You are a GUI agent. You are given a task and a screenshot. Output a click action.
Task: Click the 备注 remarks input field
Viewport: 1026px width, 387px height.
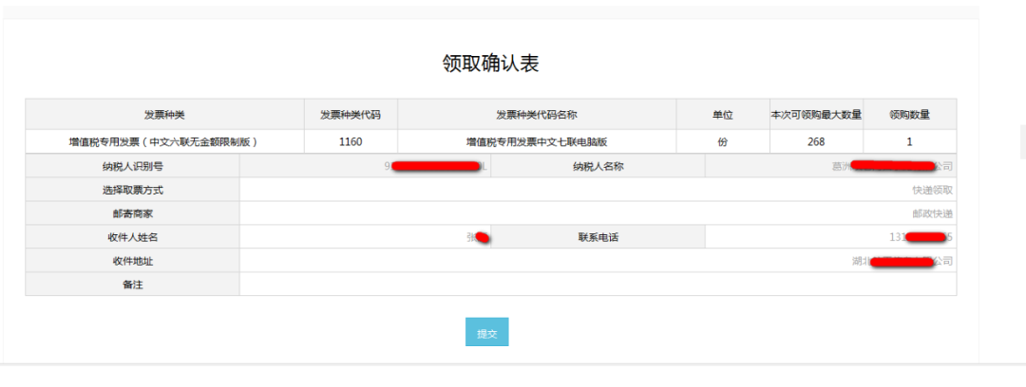pyautogui.click(x=598, y=285)
